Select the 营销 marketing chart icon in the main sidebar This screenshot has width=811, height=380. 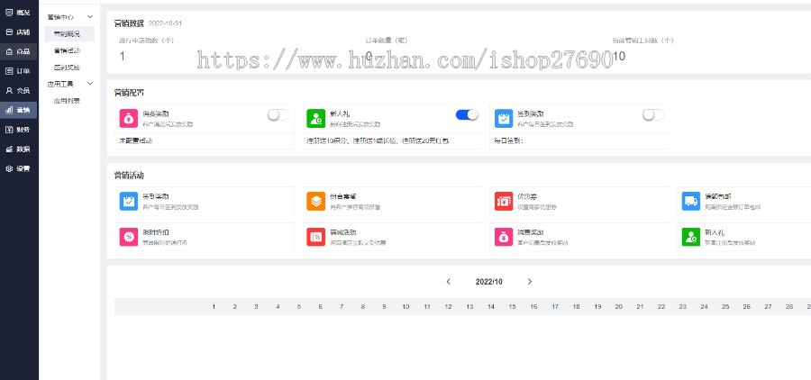9,110
